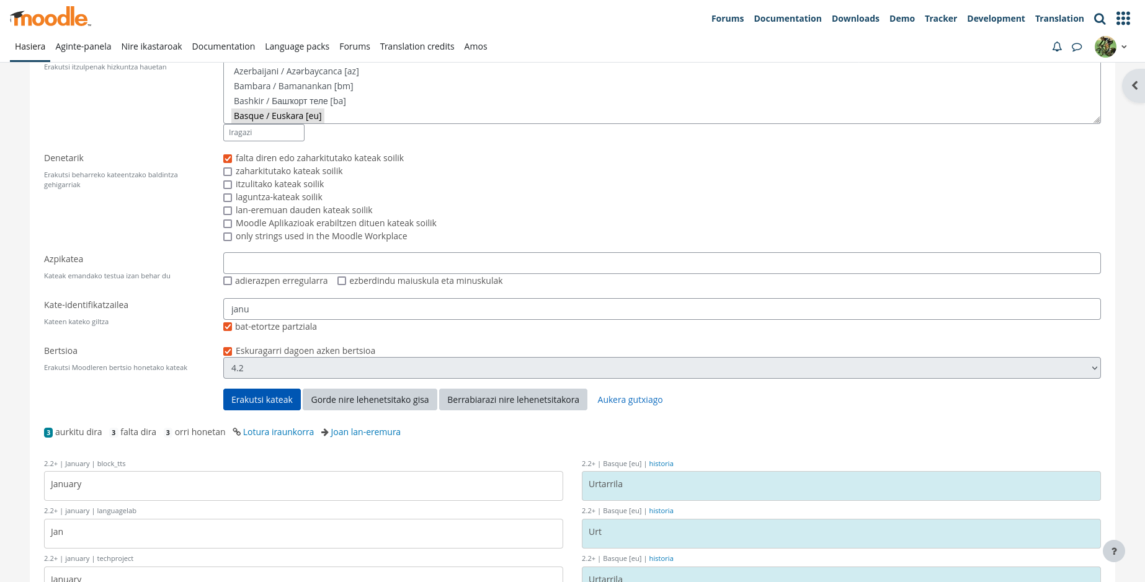
Task: Uncheck bat-etortze partziala
Action: (x=228, y=327)
